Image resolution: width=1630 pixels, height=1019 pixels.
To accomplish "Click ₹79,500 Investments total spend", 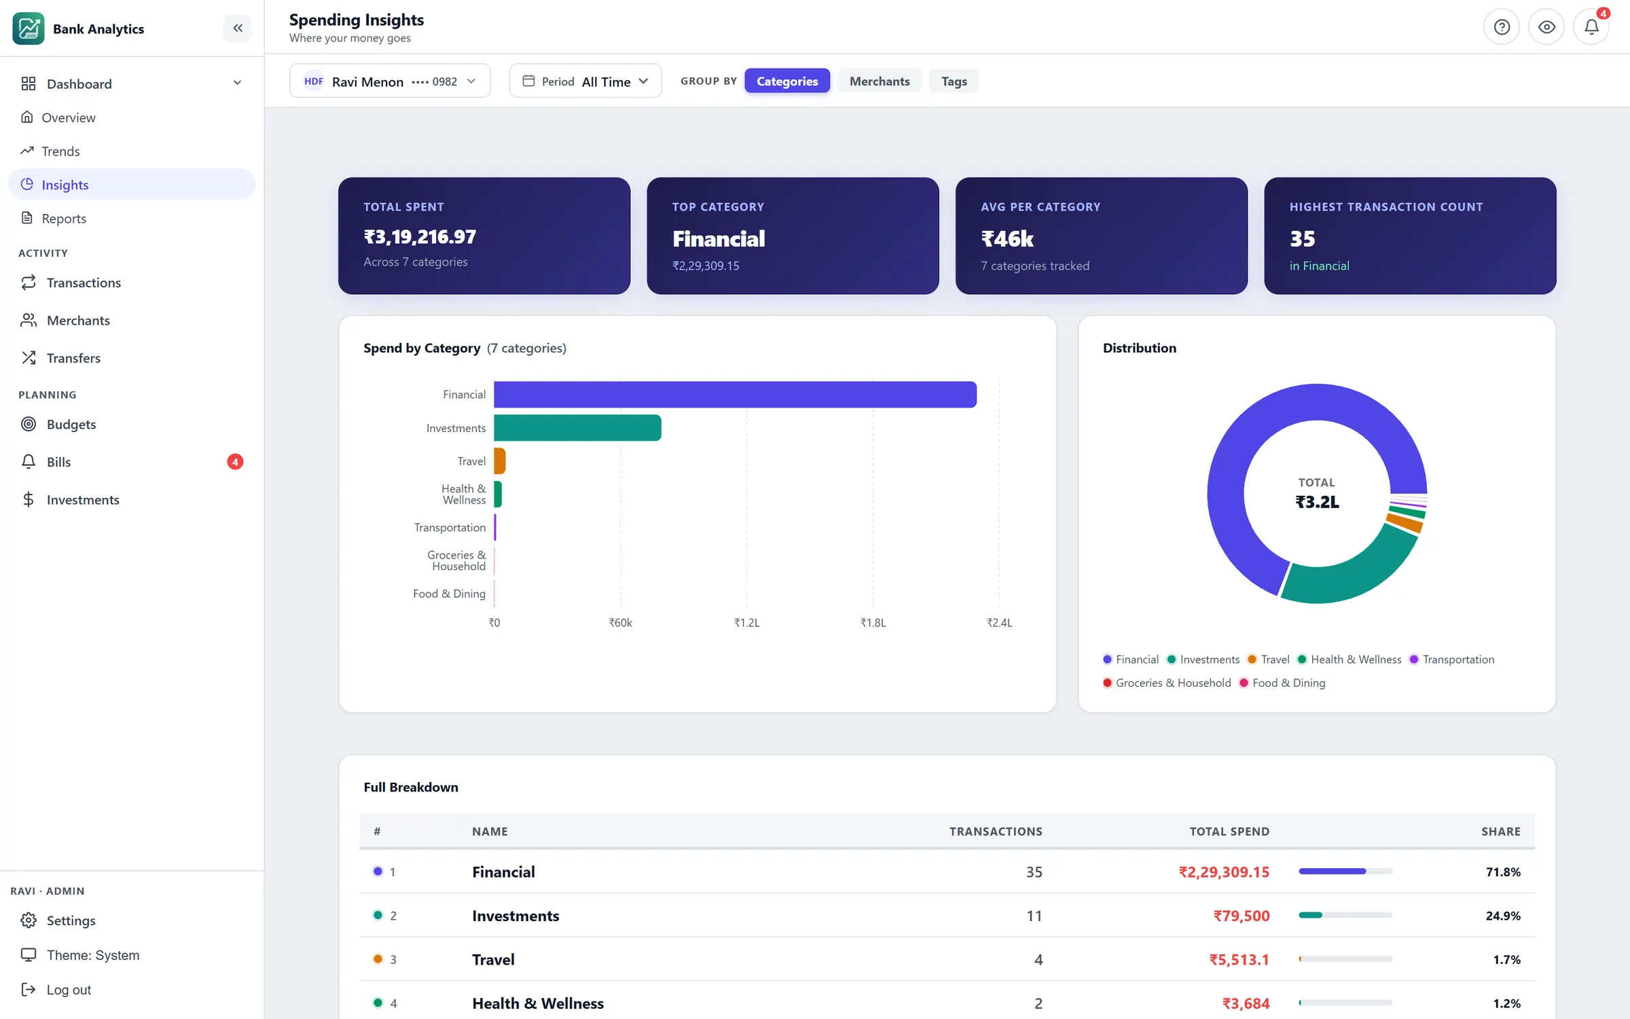I will coord(1242,916).
